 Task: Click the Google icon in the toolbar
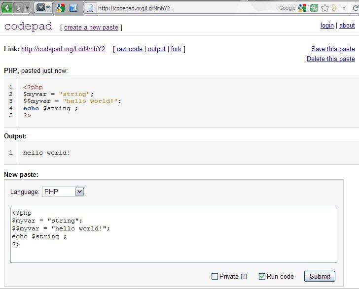[61, 8]
